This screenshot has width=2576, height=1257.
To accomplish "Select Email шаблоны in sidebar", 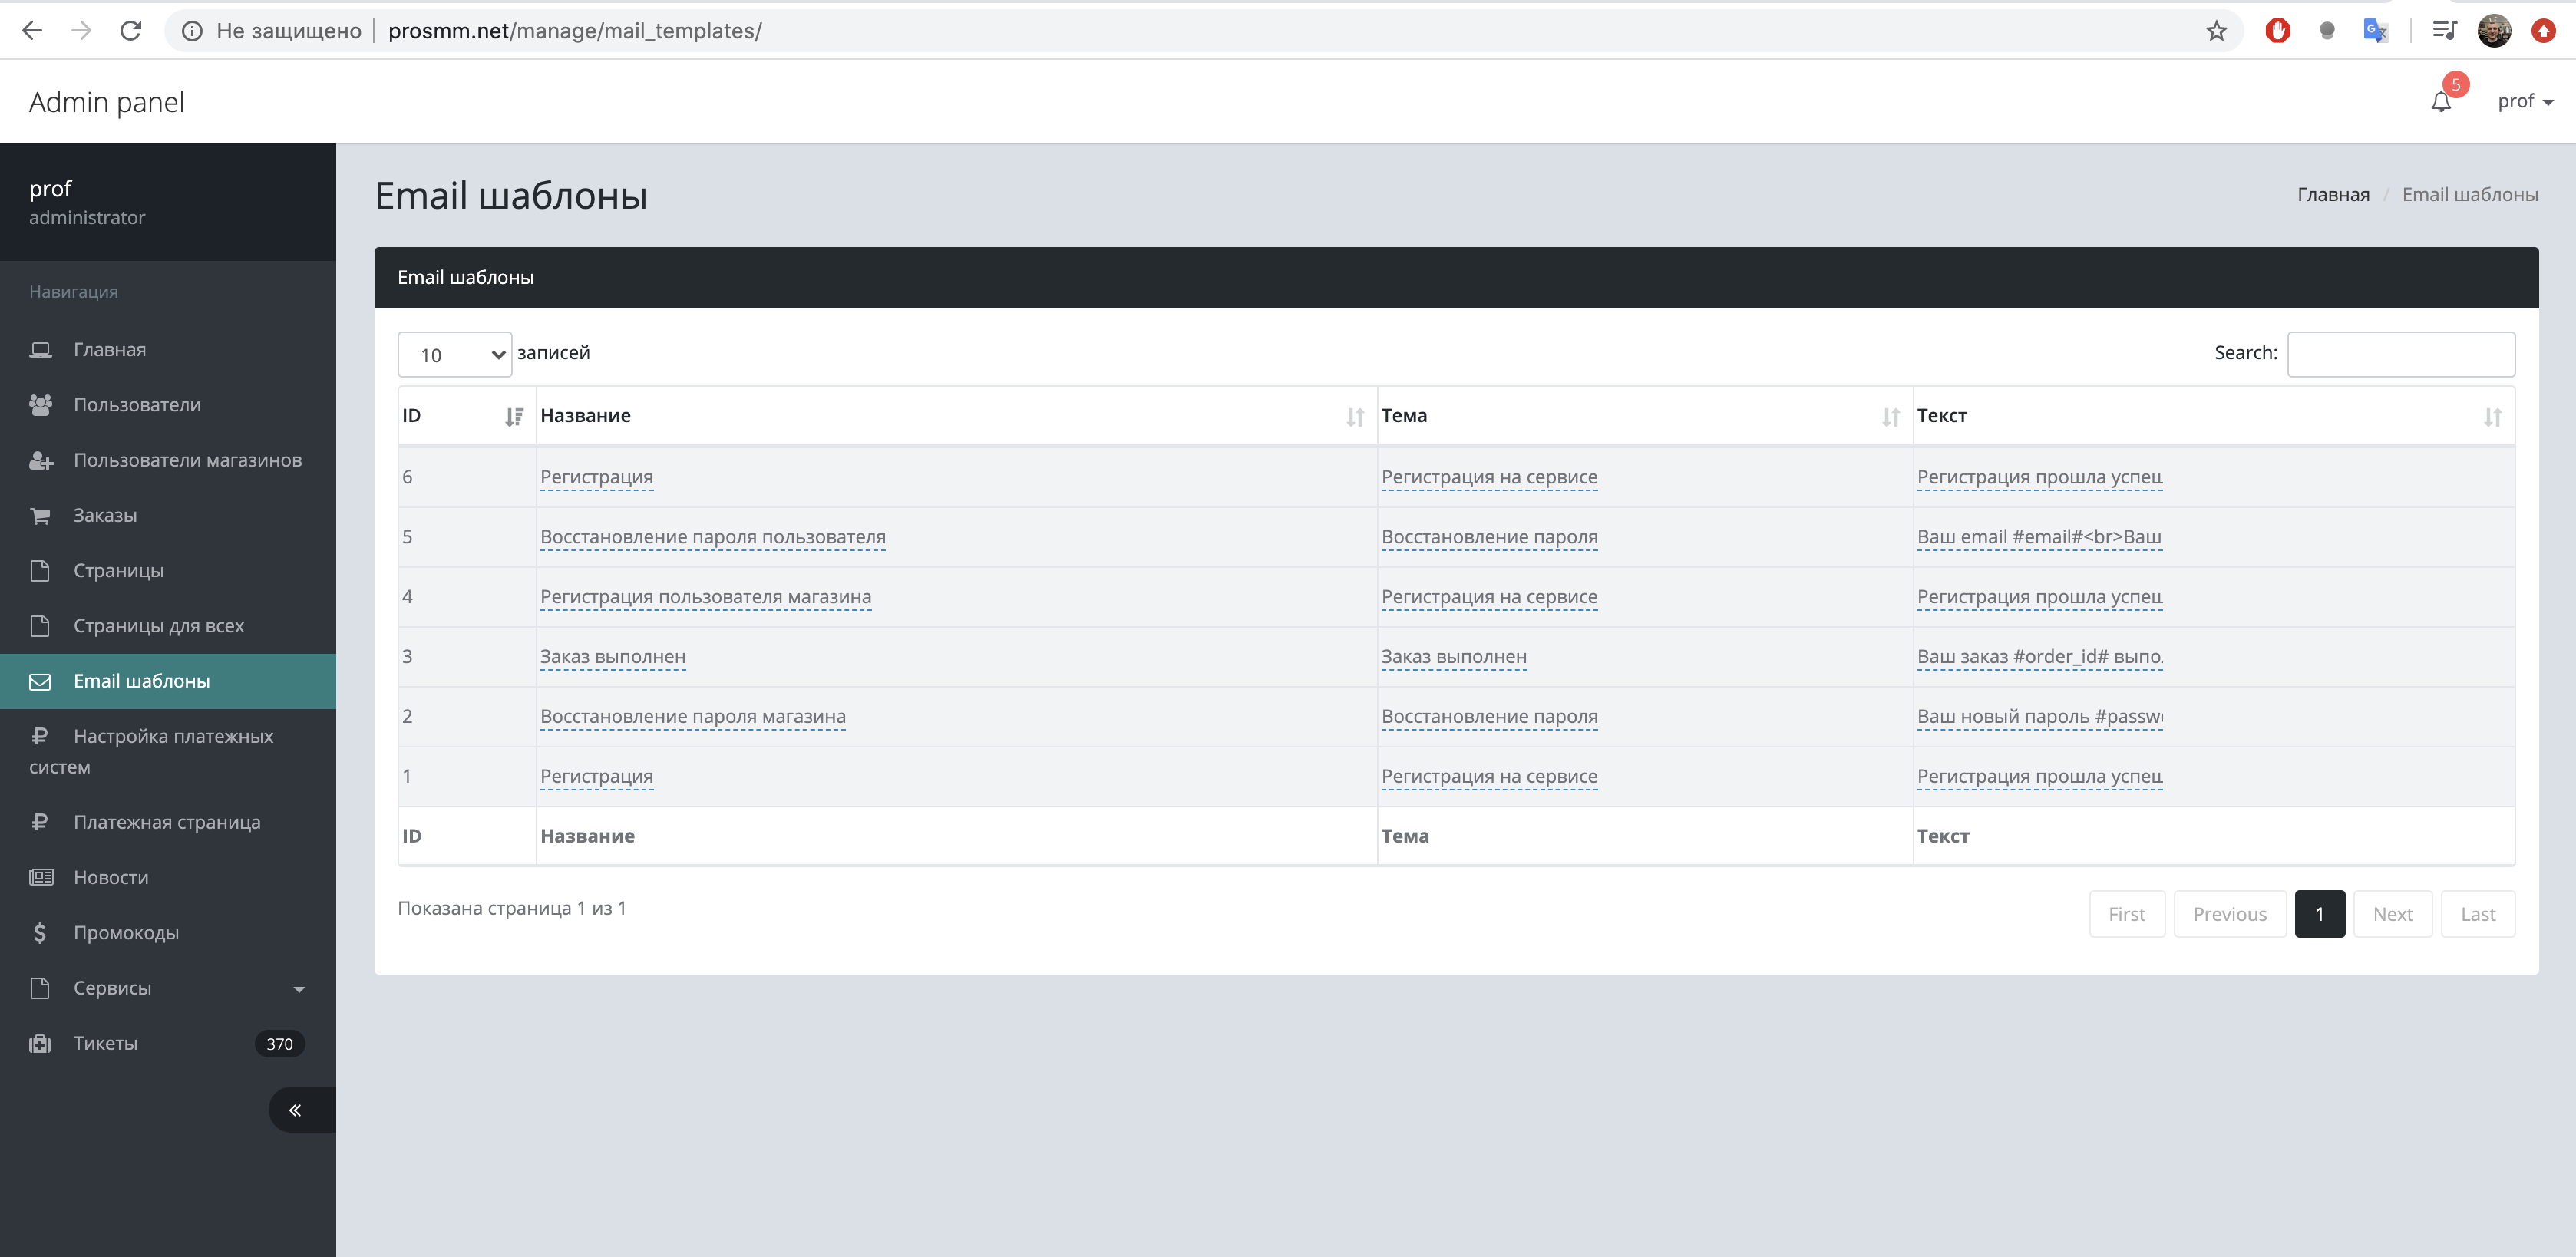I will click(x=168, y=681).
